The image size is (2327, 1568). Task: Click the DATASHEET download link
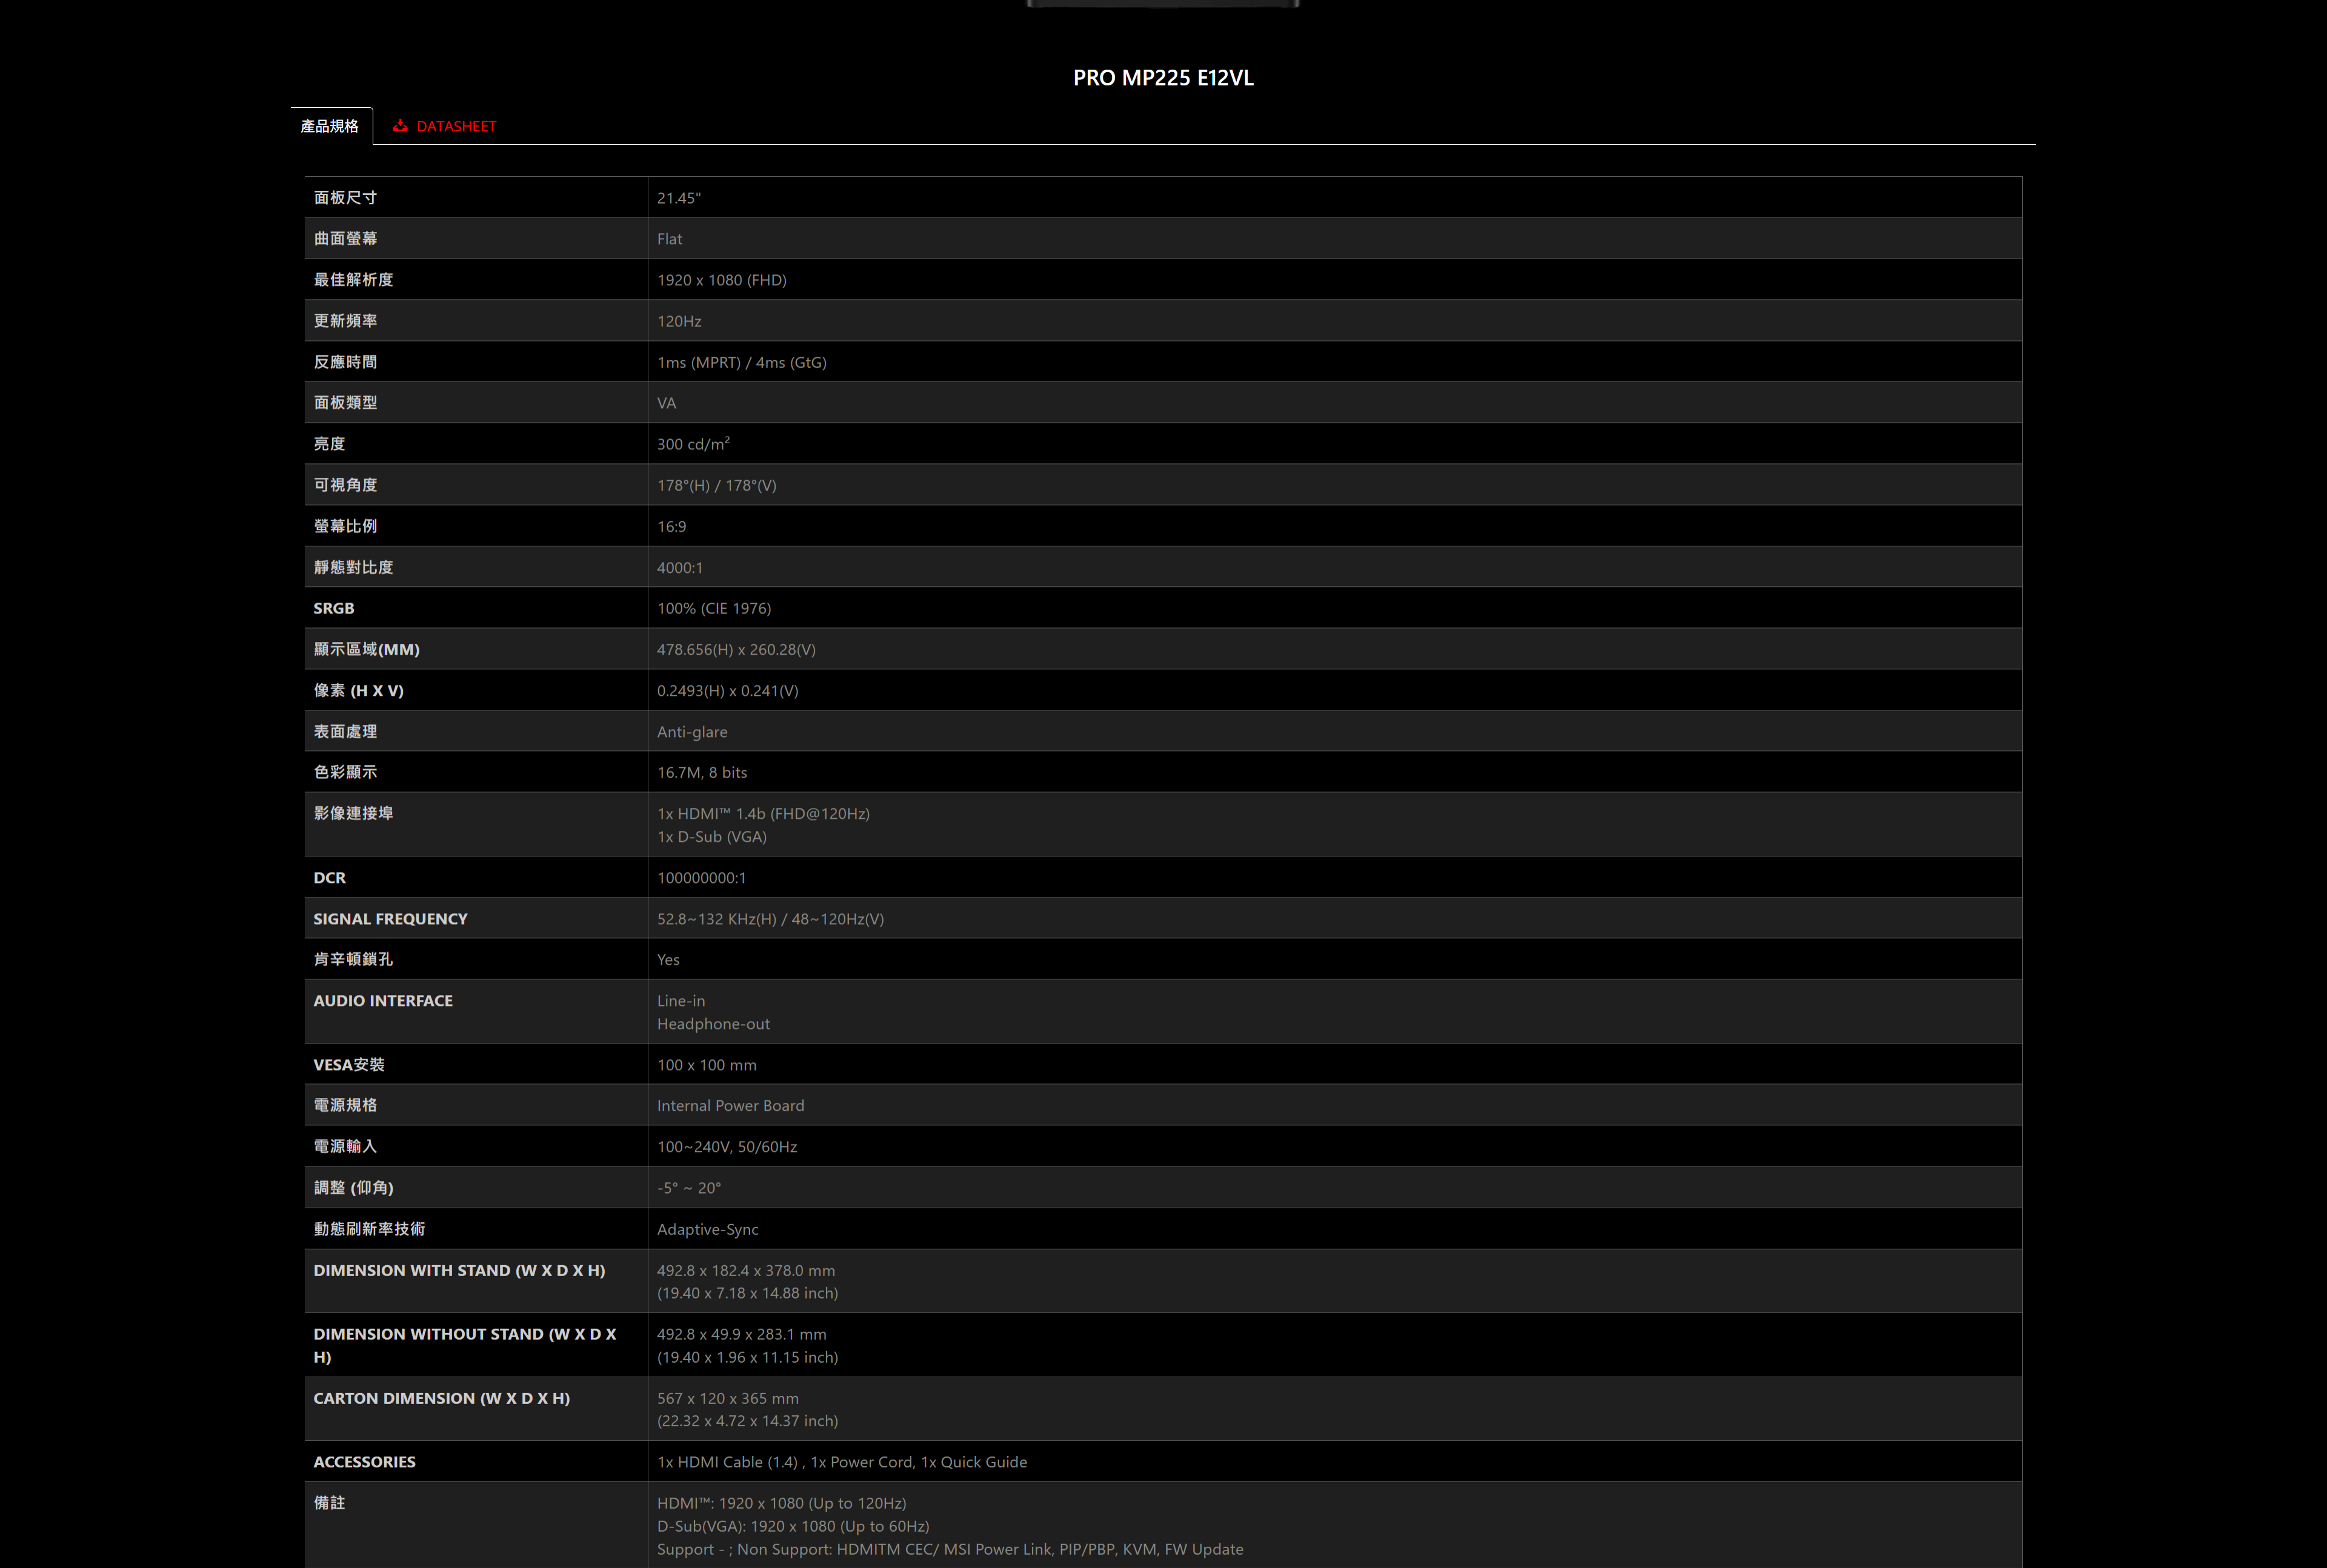pyautogui.click(x=444, y=126)
